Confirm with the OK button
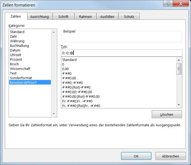Image resolution: width=191 pixels, height=165 pixels. coord(136,156)
